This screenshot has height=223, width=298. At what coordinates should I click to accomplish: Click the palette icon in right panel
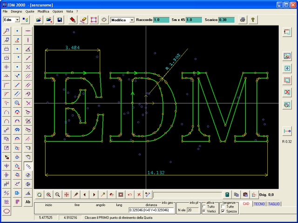click(x=287, y=105)
